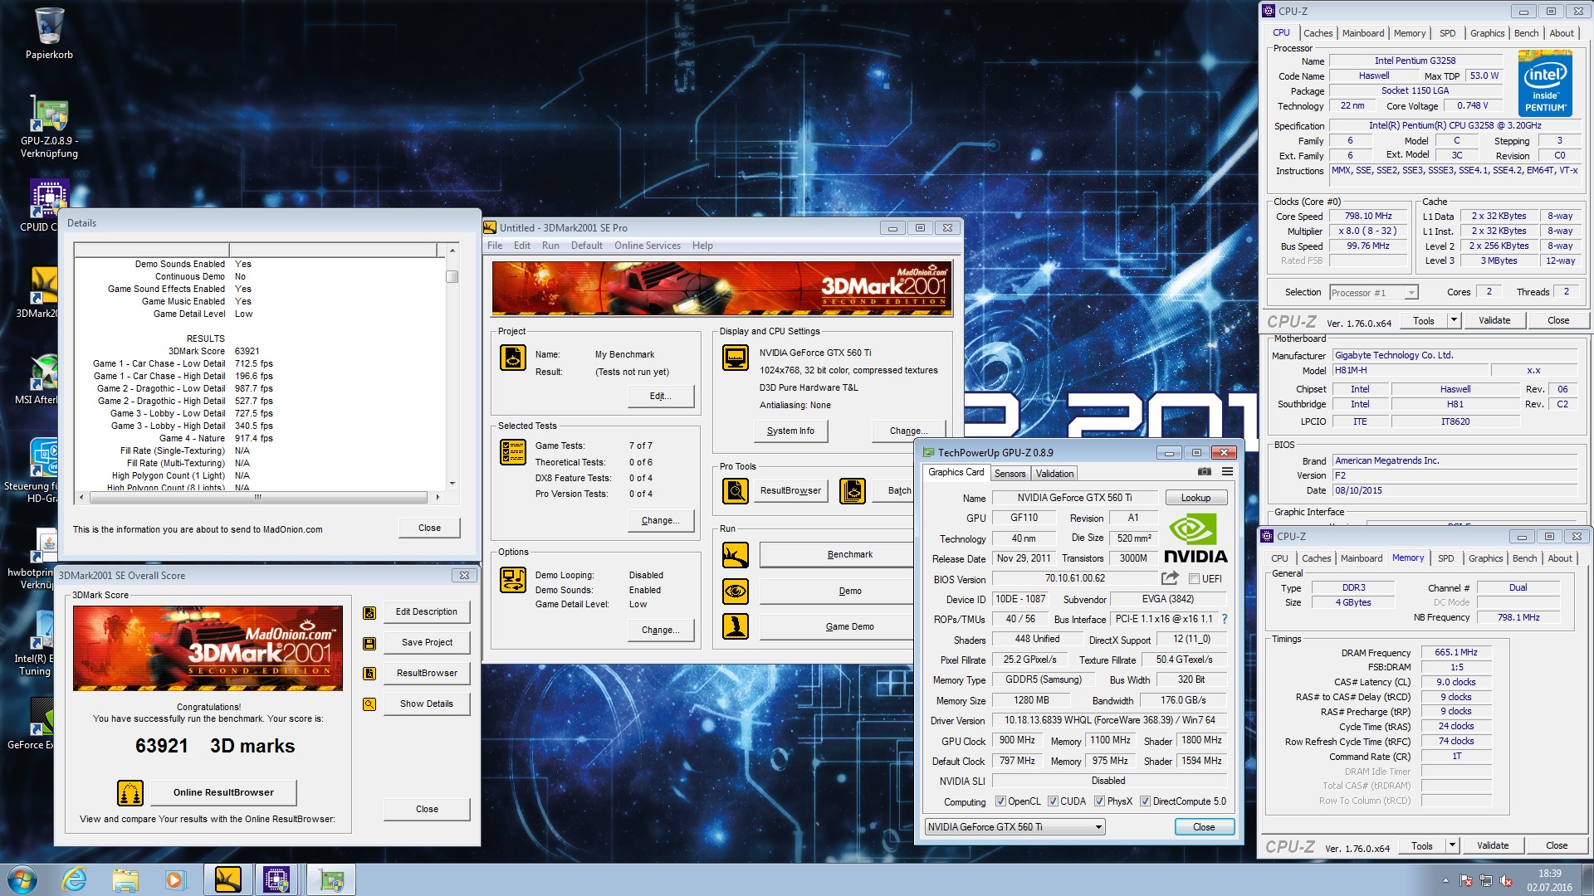
Task: Click the Online ResultBrowser button
Action: tap(223, 792)
